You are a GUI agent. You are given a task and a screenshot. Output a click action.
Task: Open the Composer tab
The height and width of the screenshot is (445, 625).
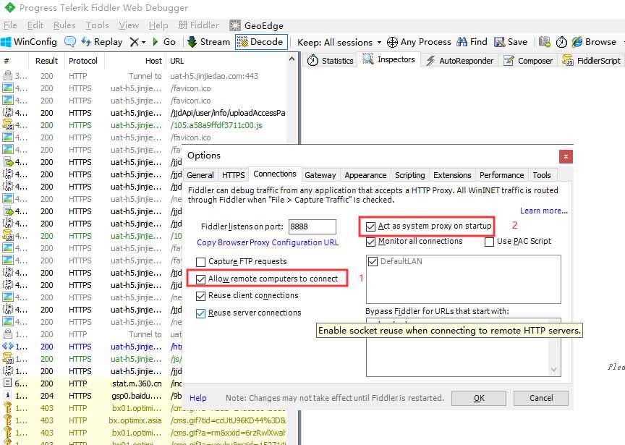tap(528, 61)
